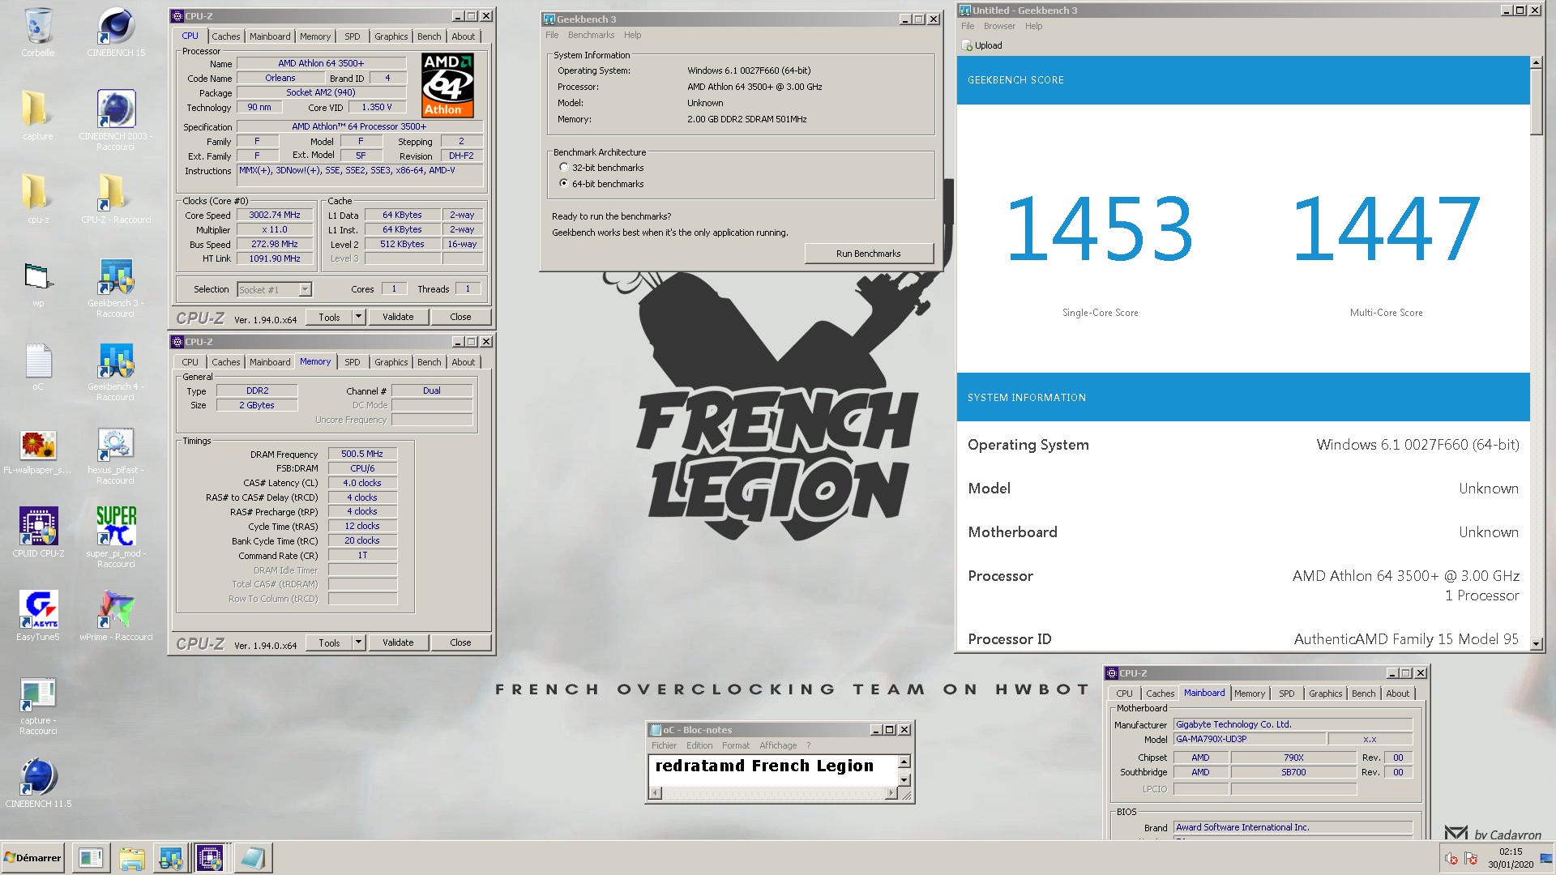Click the Notepad taskbar icon
This screenshot has width=1556, height=875.
[x=253, y=857]
